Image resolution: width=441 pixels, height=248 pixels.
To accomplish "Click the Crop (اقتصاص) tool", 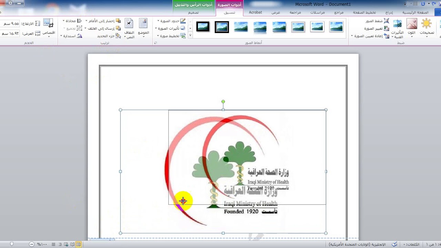I will pyautogui.click(x=49, y=28).
